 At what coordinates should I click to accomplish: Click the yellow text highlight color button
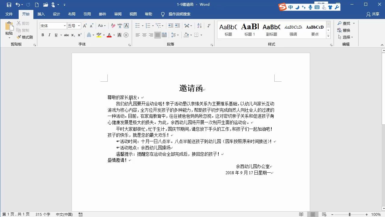pyautogui.click(x=99, y=35)
